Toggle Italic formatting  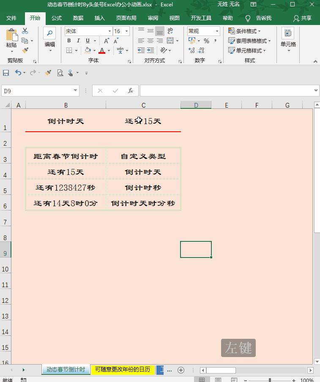tap(78, 41)
